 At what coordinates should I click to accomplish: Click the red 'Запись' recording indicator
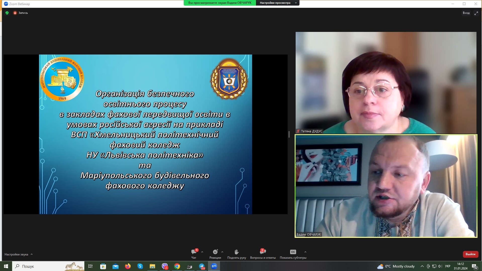tap(21, 13)
